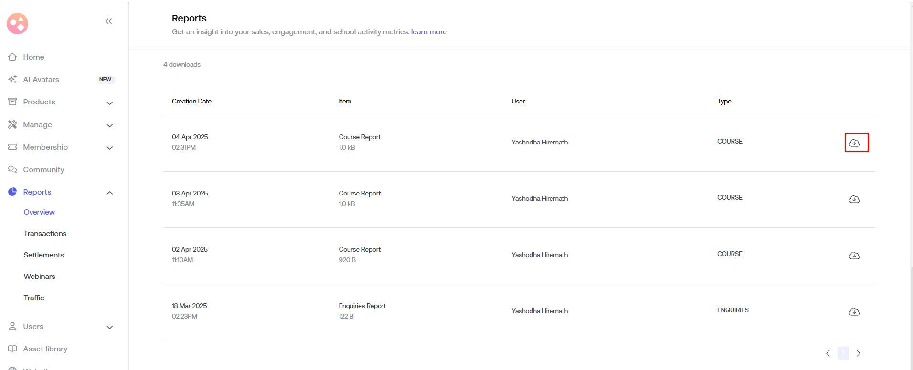This screenshot has height=370, width=913.
Task: Open the Settlements reports page
Action: click(43, 255)
